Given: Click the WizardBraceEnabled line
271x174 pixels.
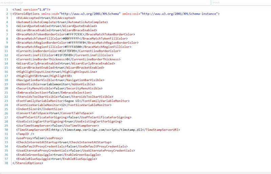Looking at the screenshot, I should point(57,30).
